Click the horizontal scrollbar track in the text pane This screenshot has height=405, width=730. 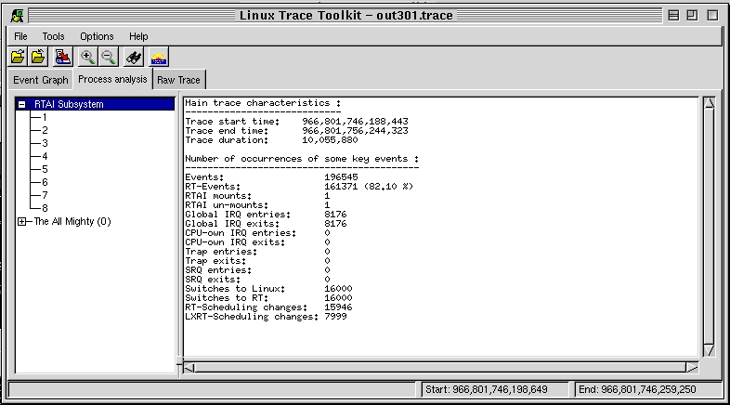[x=440, y=368]
